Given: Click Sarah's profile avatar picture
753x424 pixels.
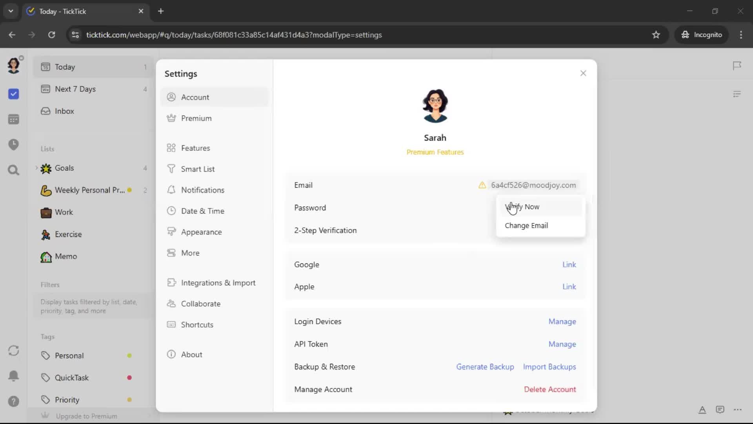Looking at the screenshot, I should (435, 106).
